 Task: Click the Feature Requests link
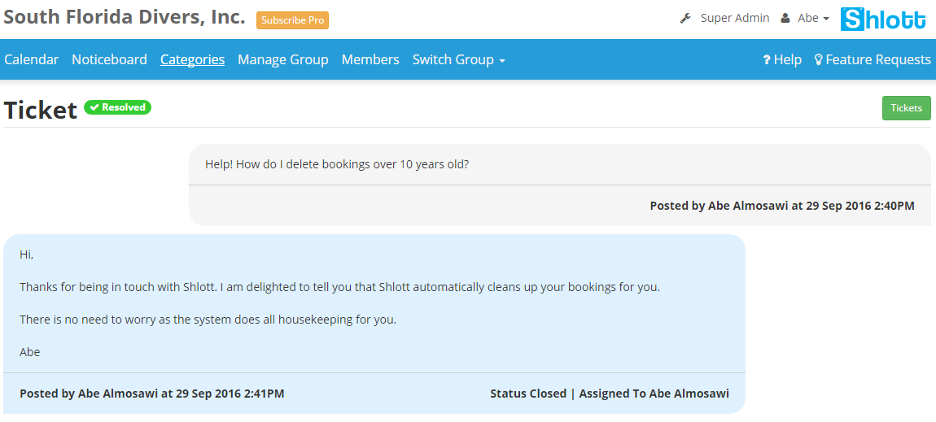coord(877,60)
